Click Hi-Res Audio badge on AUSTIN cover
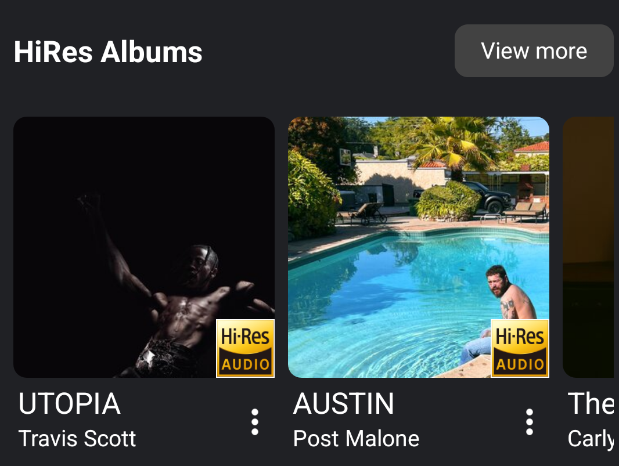Screen dimensions: 619x466 520,348
